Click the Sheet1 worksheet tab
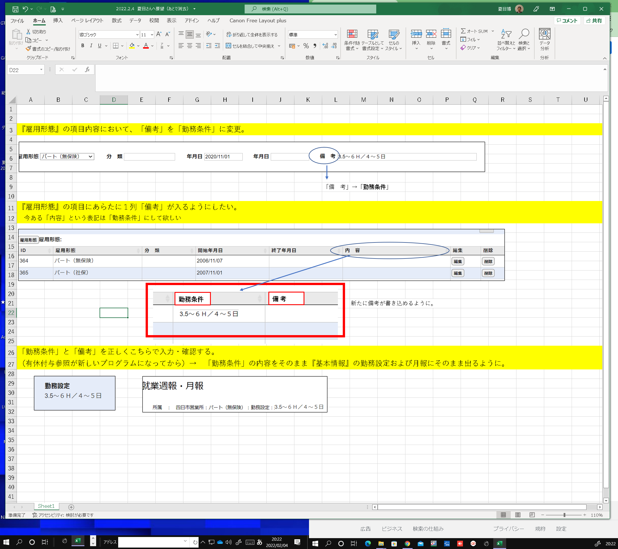The width and height of the screenshot is (618, 549). [x=46, y=506]
